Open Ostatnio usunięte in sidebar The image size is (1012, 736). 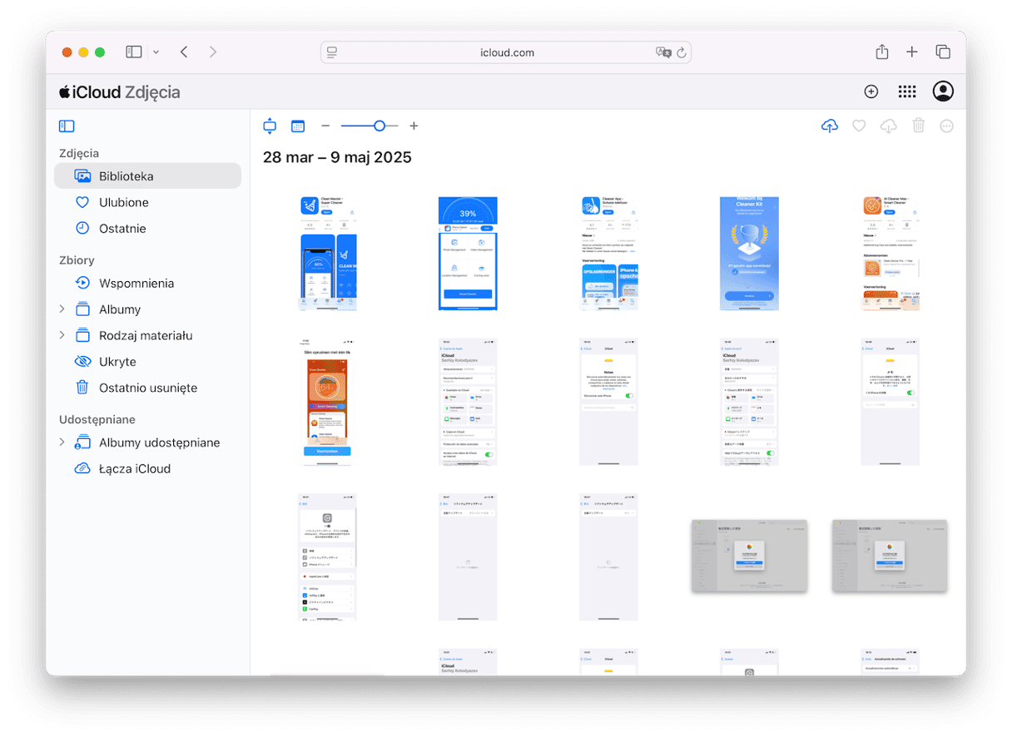click(147, 388)
